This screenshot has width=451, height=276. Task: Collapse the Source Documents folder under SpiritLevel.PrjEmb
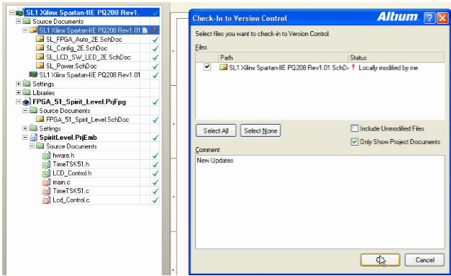pyautogui.click(x=32, y=146)
